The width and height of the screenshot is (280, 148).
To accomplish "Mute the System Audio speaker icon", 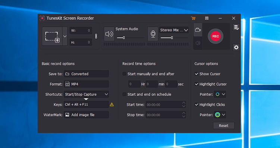I will 109,34.
